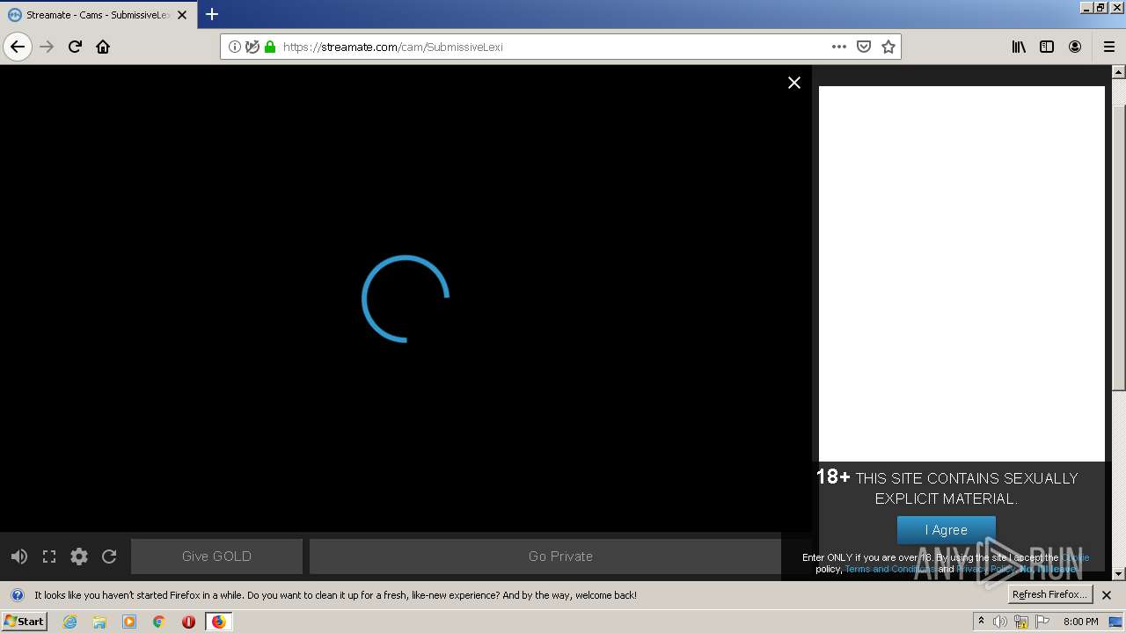Launch Opera from taskbar
1126x633 pixels.
point(188,622)
